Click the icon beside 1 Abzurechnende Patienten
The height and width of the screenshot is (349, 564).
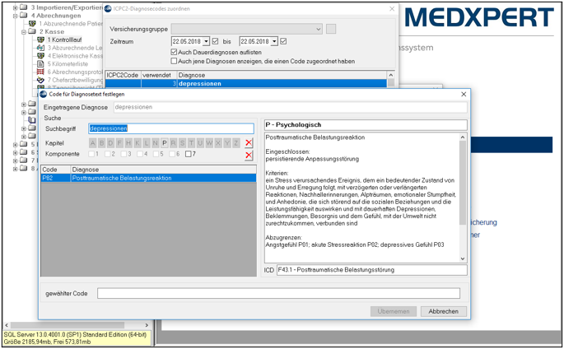32,24
